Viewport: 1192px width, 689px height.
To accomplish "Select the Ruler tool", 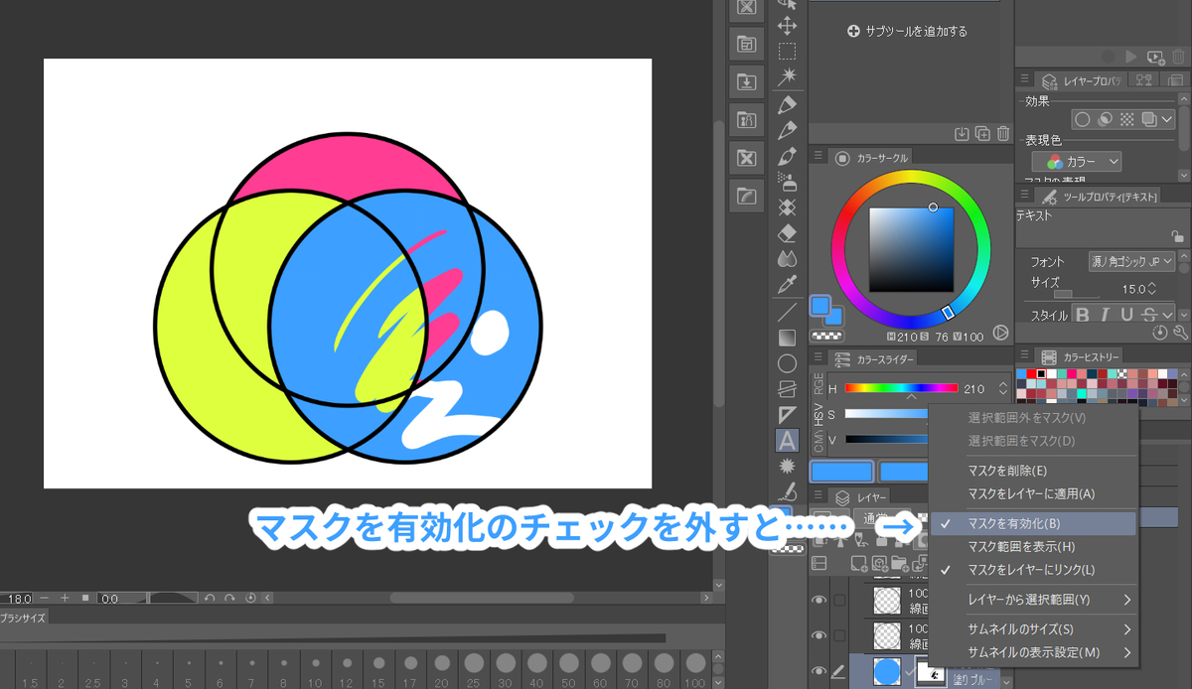I will coord(787,414).
